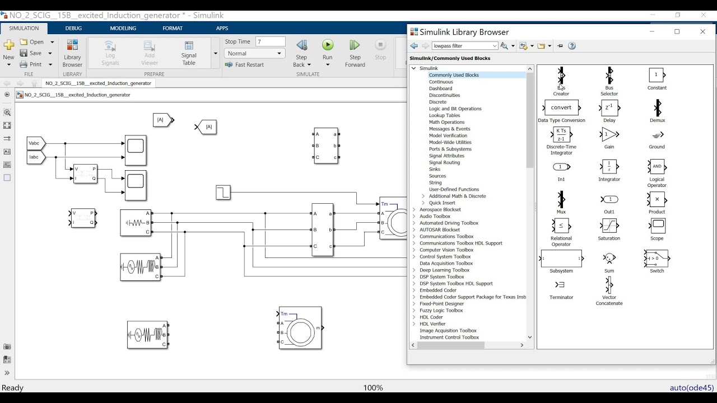Open the library search box dropdown
This screenshot has height=403, width=717.
[495, 46]
